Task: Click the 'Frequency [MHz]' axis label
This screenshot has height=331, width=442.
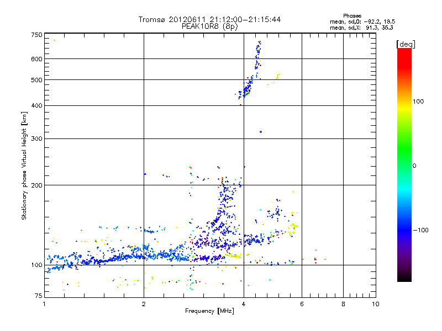Action: [209, 311]
